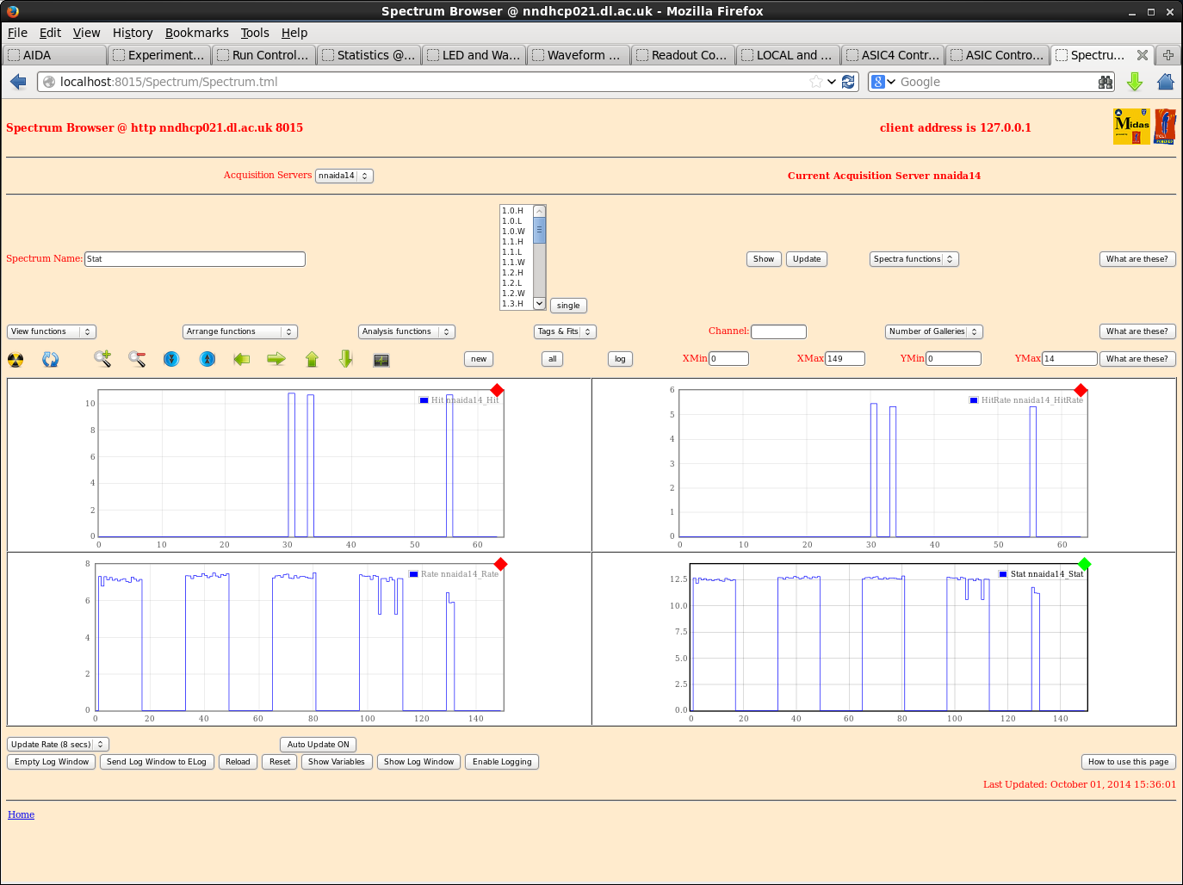The width and height of the screenshot is (1183, 885).
Task: Open the Acquisition Servers nnaida14 dropdown
Action: point(344,176)
